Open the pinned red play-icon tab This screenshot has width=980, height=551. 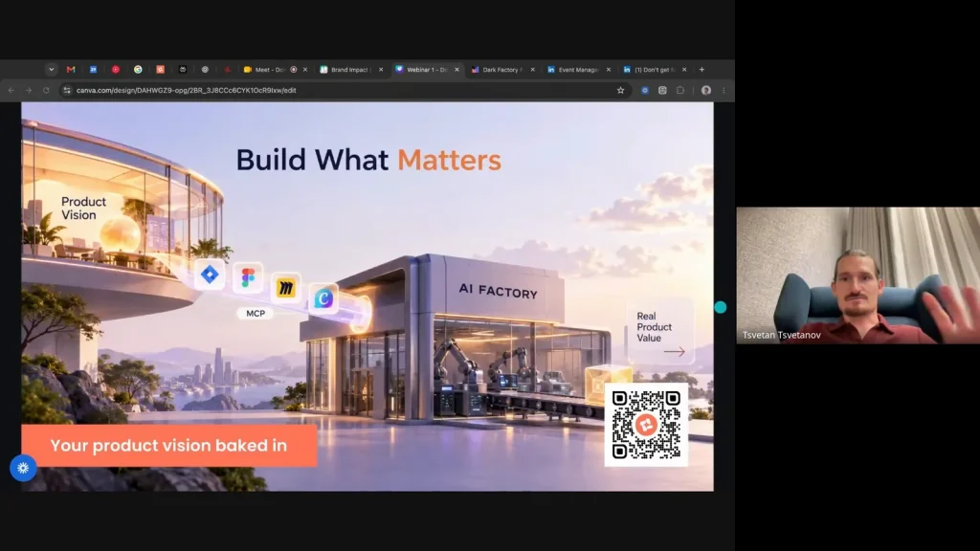click(x=116, y=69)
